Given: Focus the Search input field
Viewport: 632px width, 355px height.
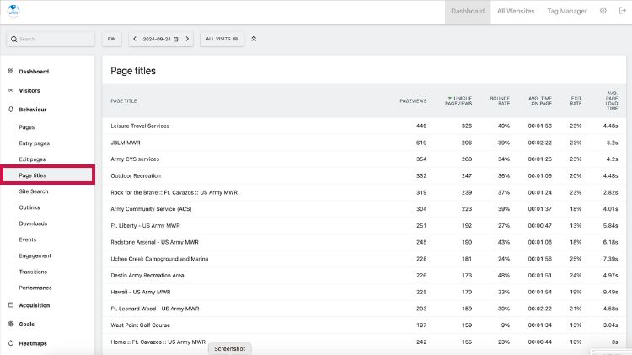Looking at the screenshot, I should click(x=51, y=39).
